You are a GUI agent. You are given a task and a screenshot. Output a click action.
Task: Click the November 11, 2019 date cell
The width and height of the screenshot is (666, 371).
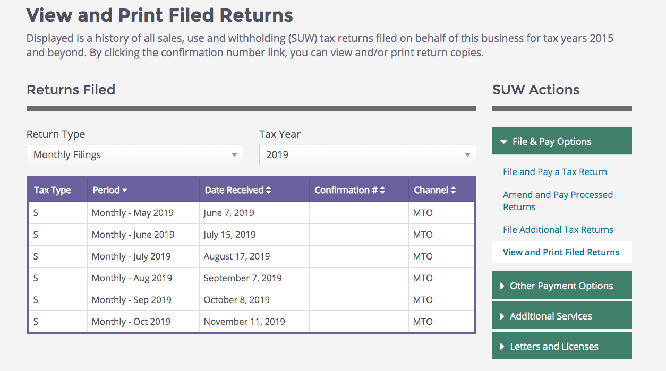point(254,322)
